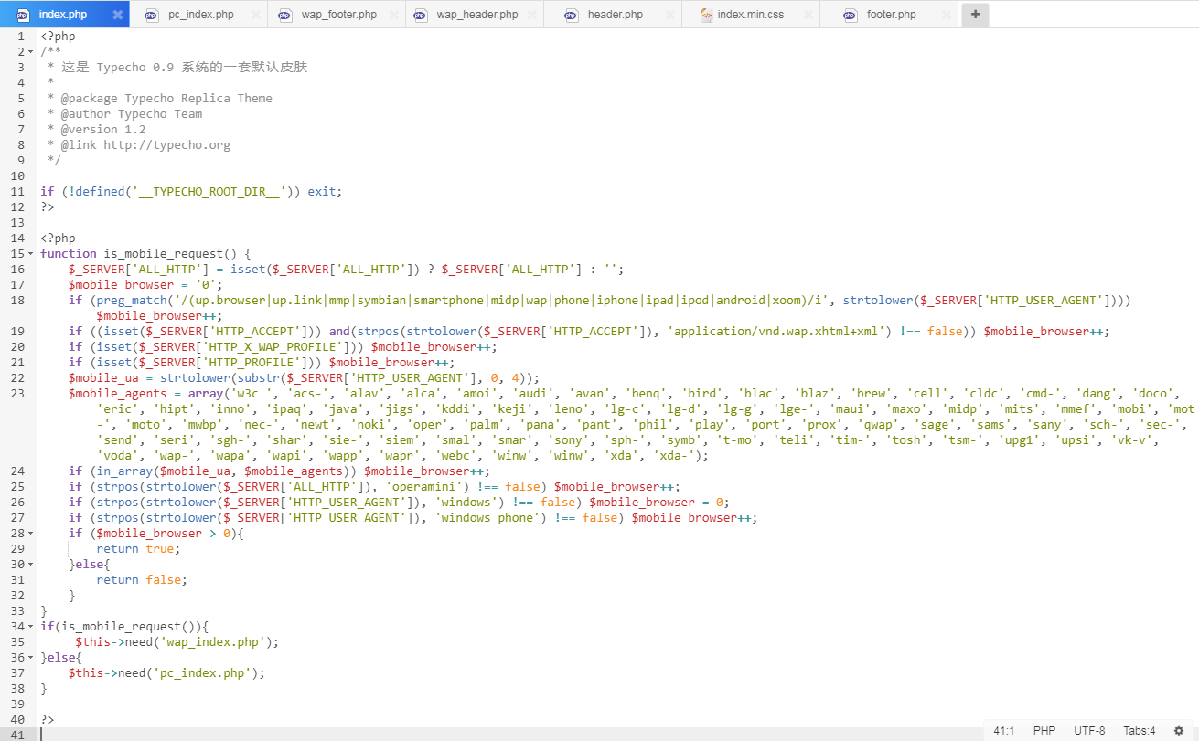Image resolution: width=1199 pixels, height=741 pixels.
Task: Change Tabs:4 indentation setting
Action: (1140, 731)
